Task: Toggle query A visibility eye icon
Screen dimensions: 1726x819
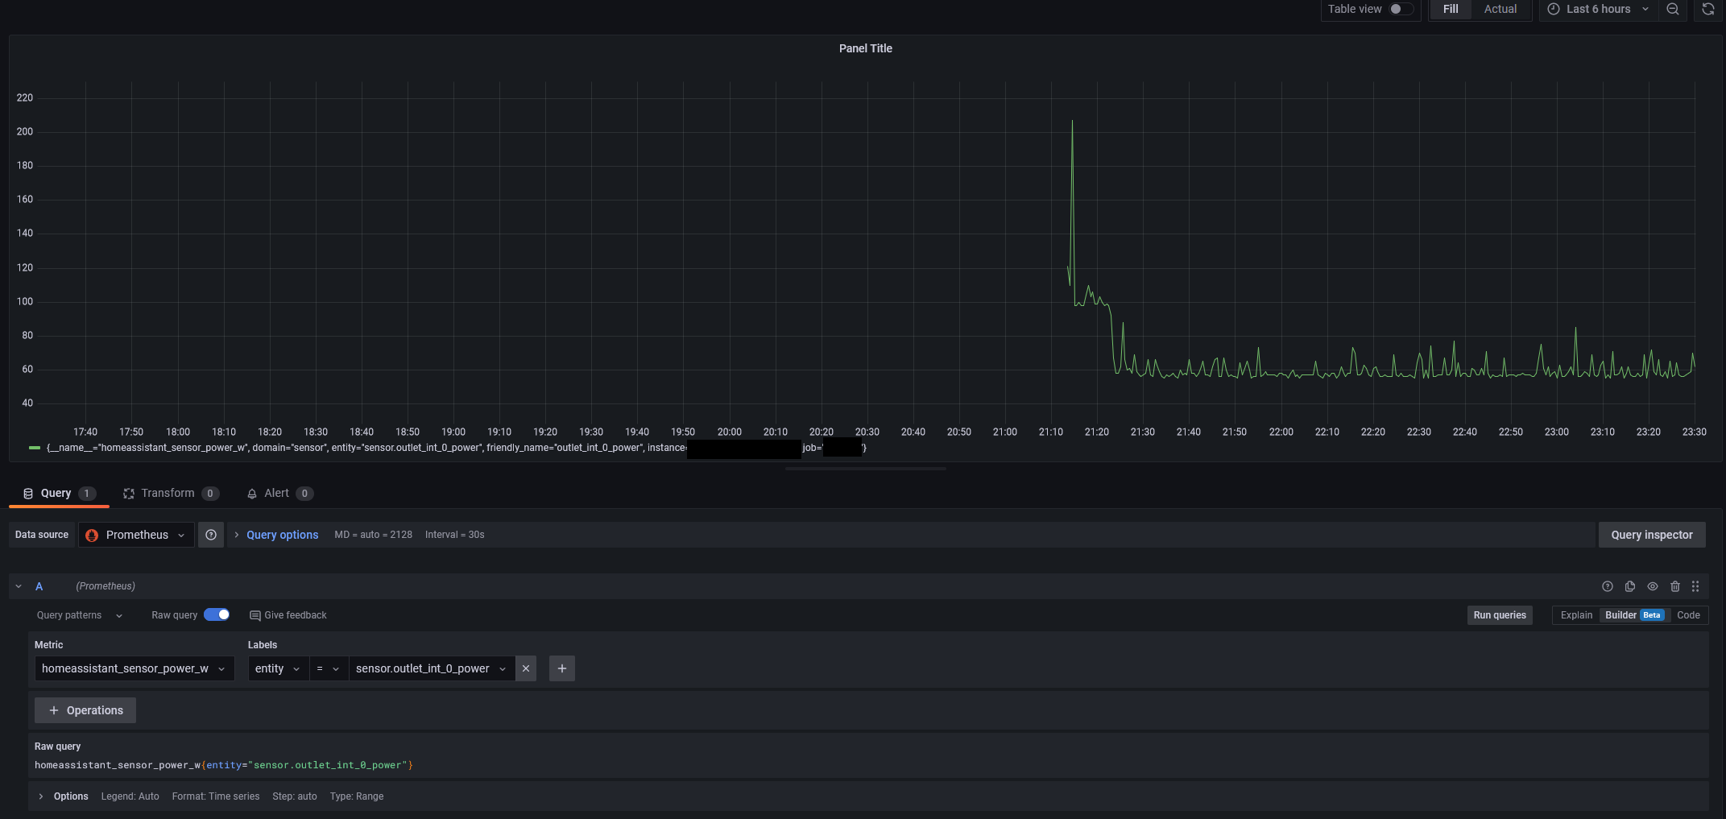Action: click(1652, 586)
